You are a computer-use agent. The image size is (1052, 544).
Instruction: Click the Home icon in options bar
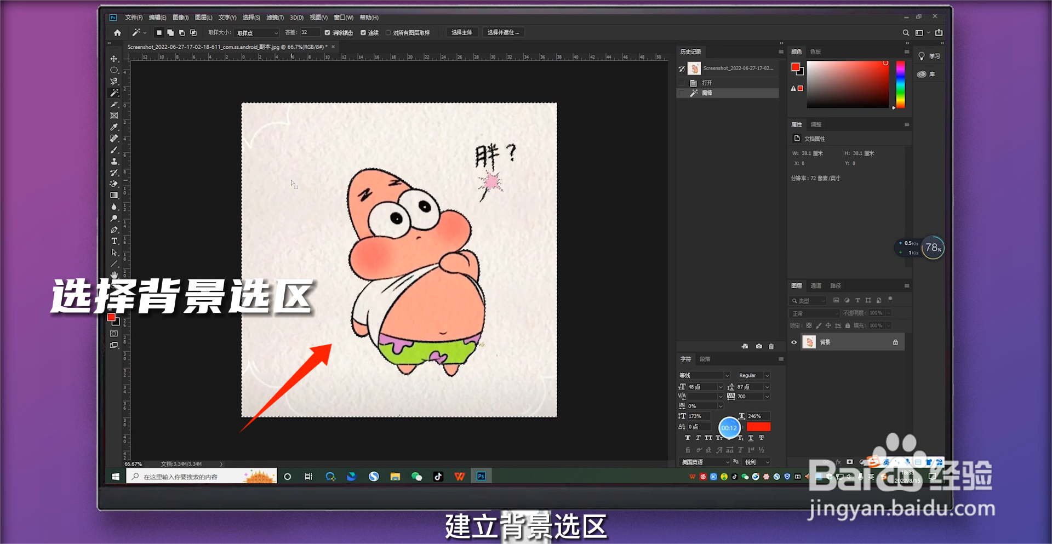117,33
